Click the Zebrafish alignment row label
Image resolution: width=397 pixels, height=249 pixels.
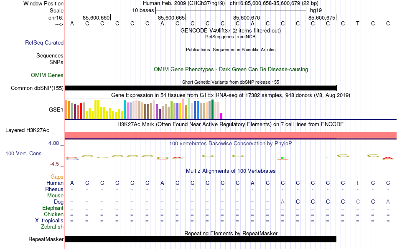click(52, 227)
